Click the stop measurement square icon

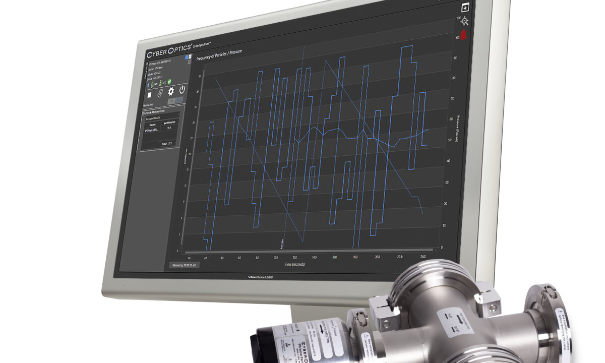click(149, 94)
